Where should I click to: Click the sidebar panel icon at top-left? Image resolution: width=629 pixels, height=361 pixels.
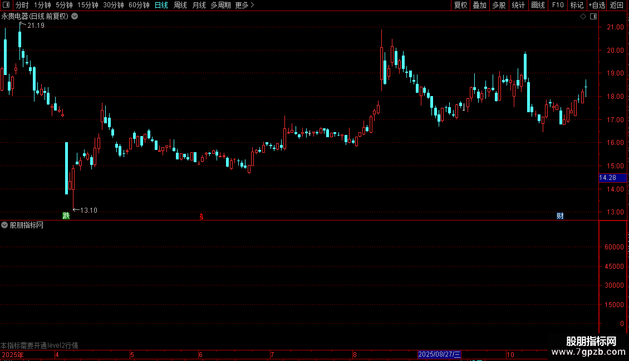point(6,5)
